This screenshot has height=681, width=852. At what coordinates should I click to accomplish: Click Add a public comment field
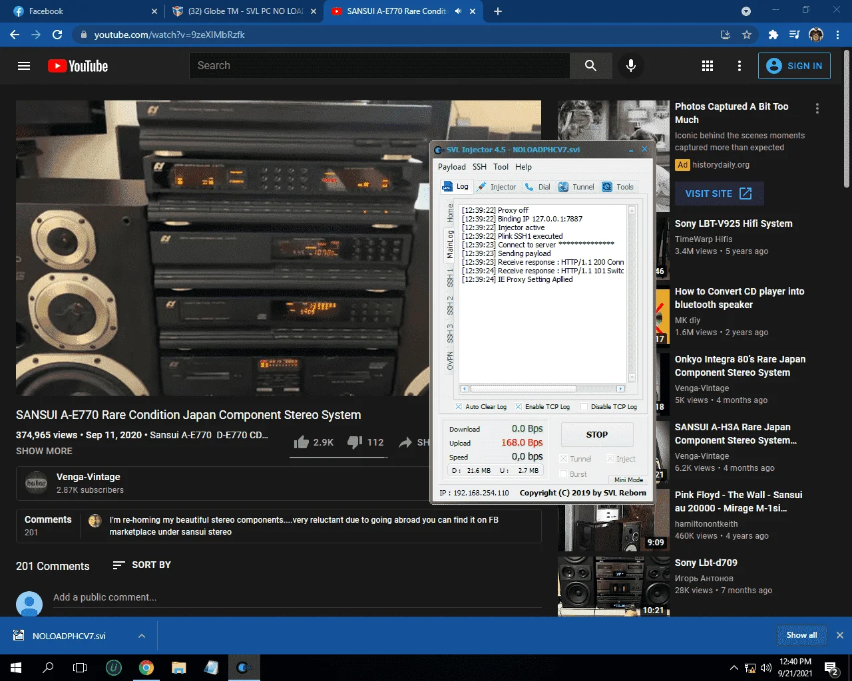(297, 597)
